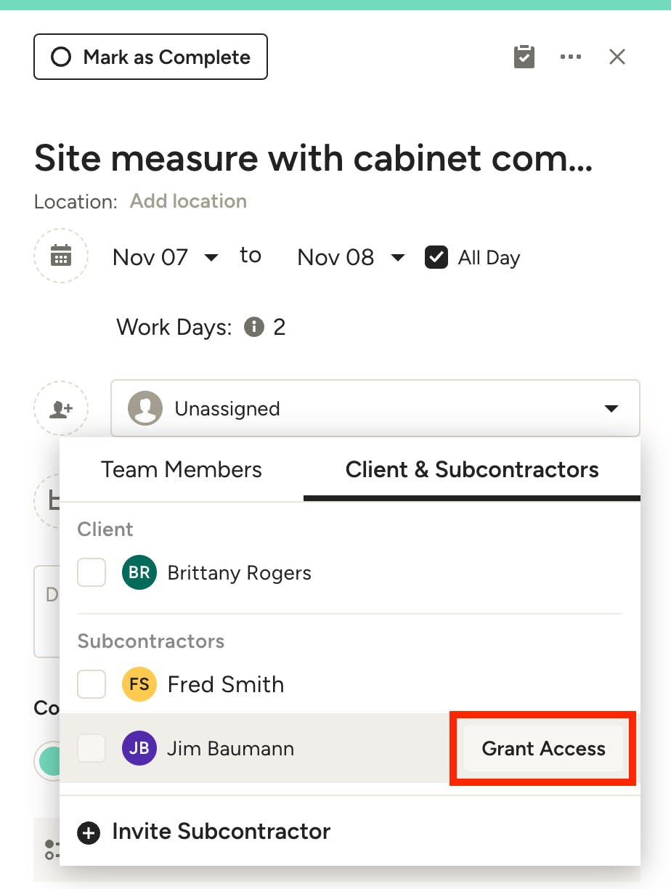Click Fred Smith's FS avatar
Viewport: 671px width, 889px height.
139,684
